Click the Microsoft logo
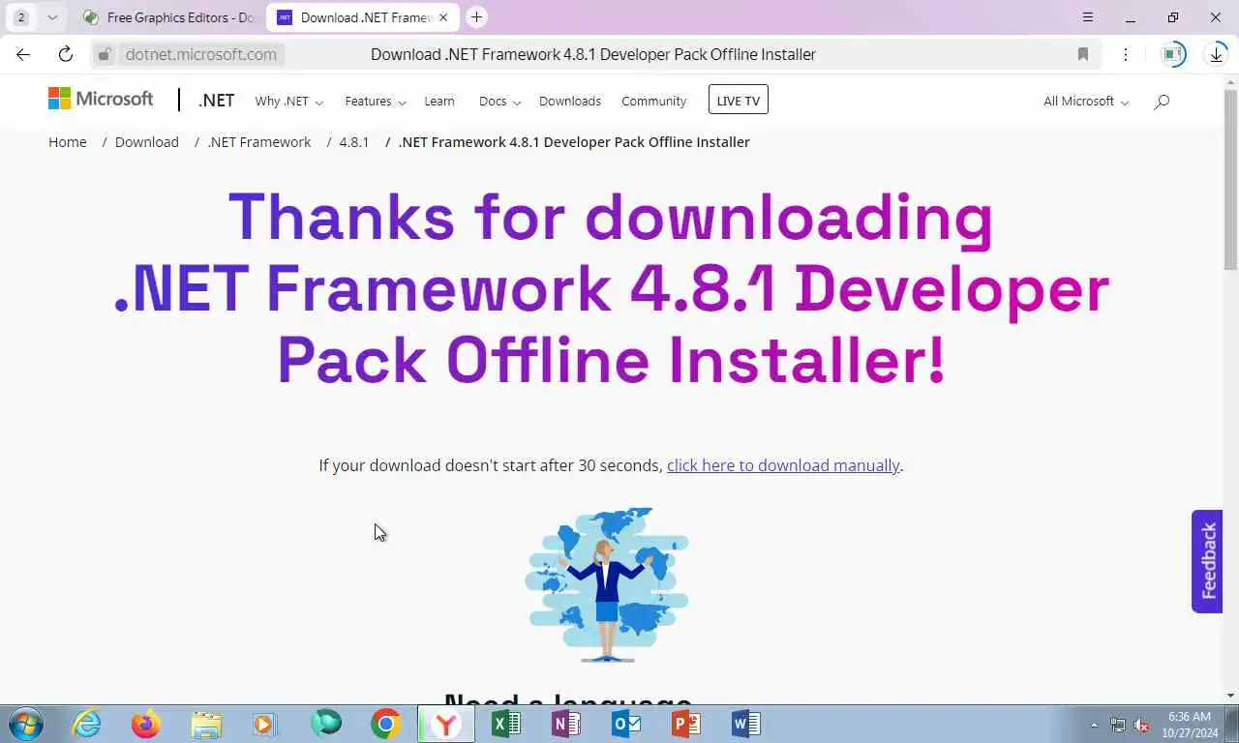1239x743 pixels. pos(101,99)
